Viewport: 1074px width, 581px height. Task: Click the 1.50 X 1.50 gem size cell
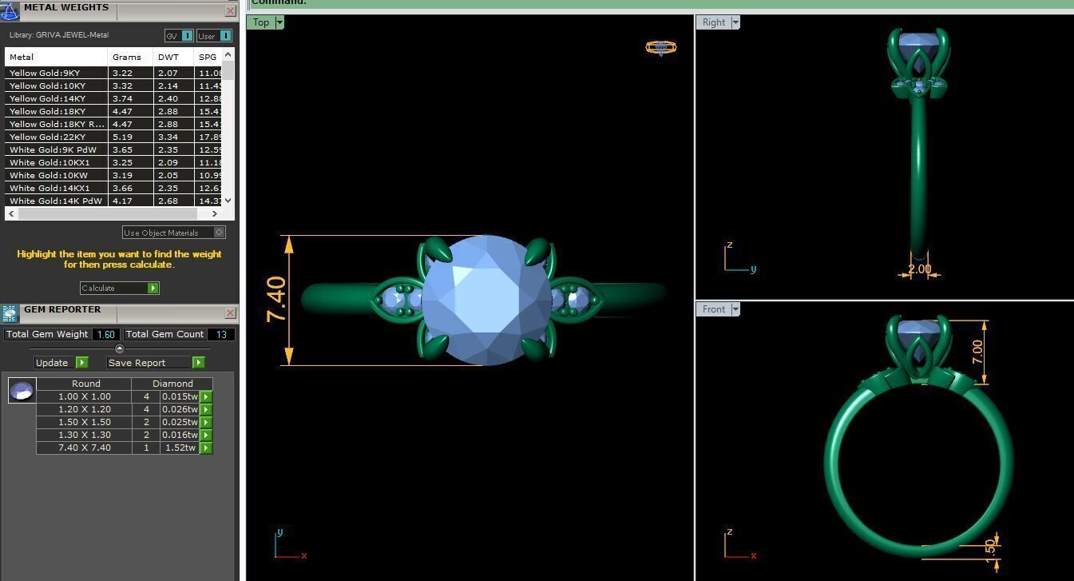(x=85, y=422)
